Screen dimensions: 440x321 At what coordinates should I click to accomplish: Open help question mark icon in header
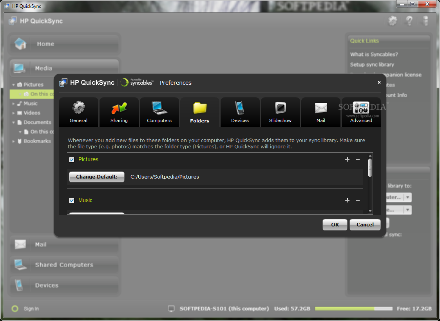pos(409,21)
